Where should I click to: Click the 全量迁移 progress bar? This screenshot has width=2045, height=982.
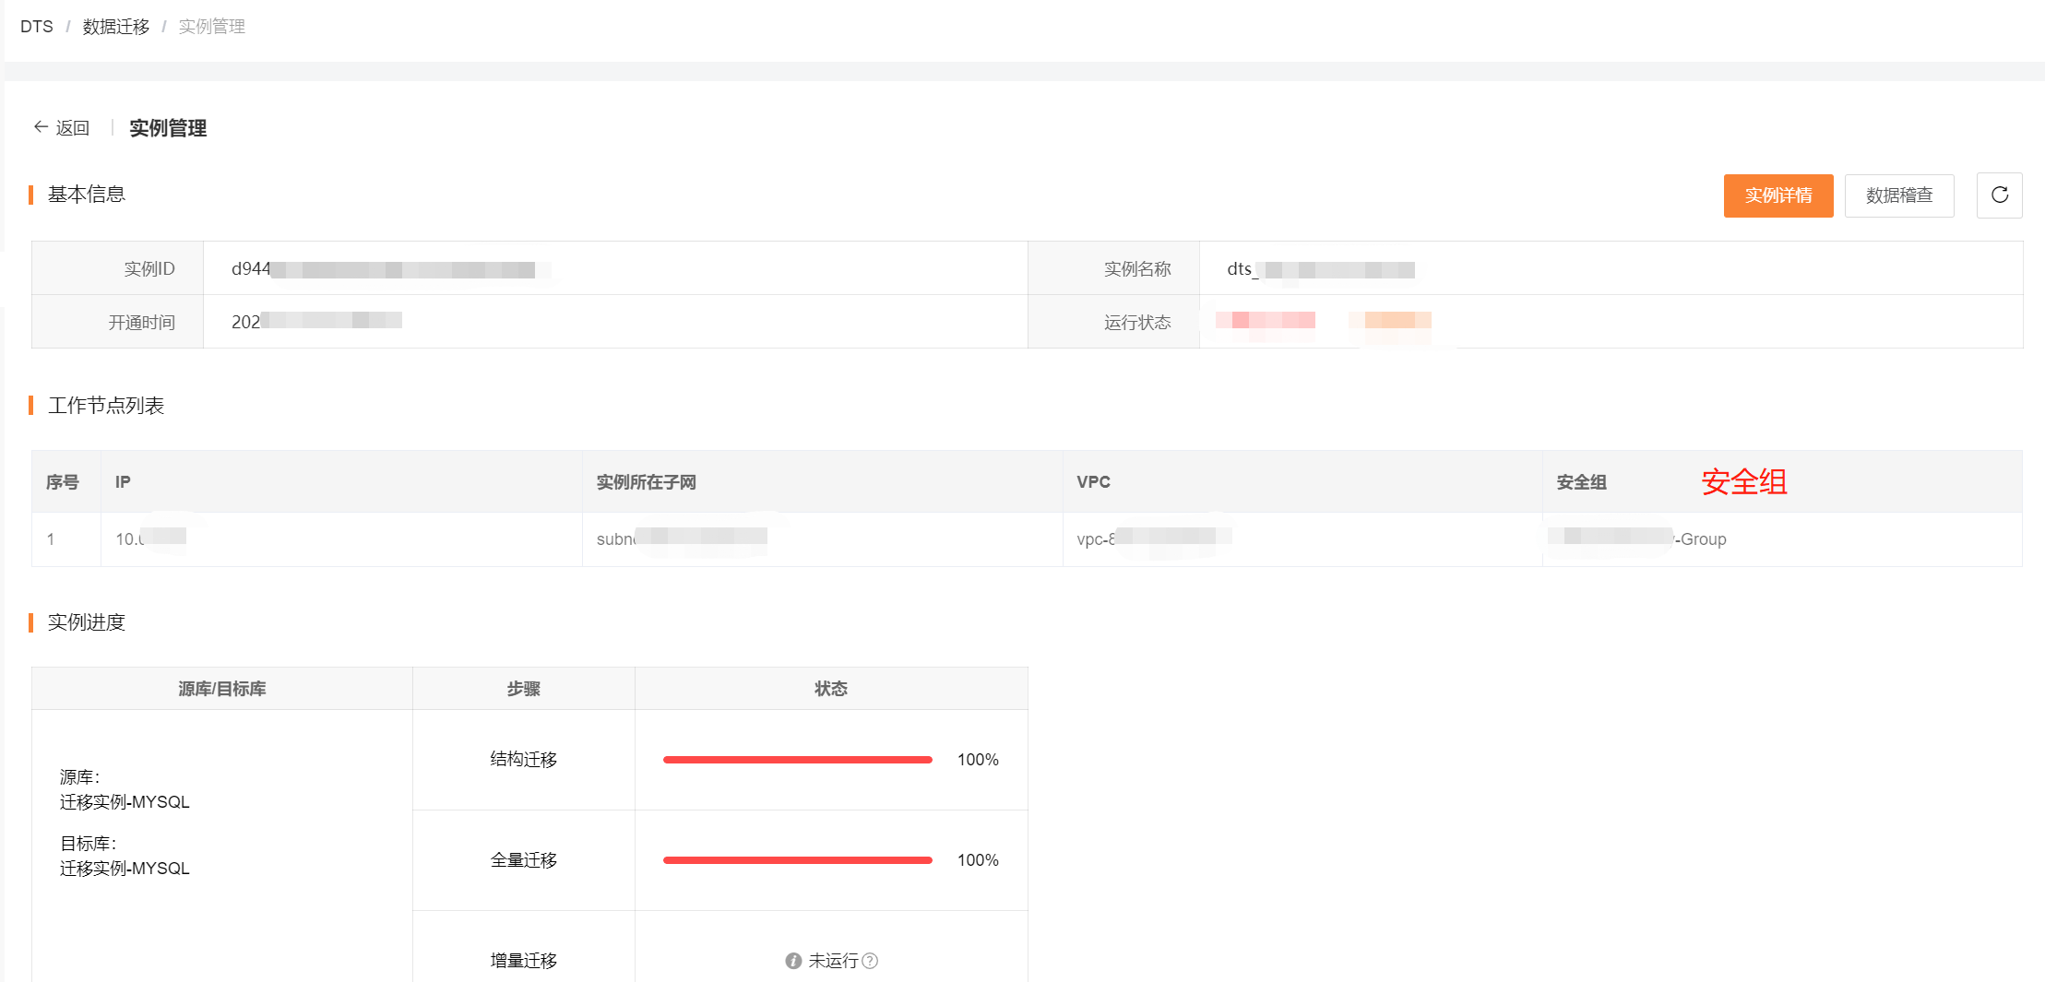point(797,860)
